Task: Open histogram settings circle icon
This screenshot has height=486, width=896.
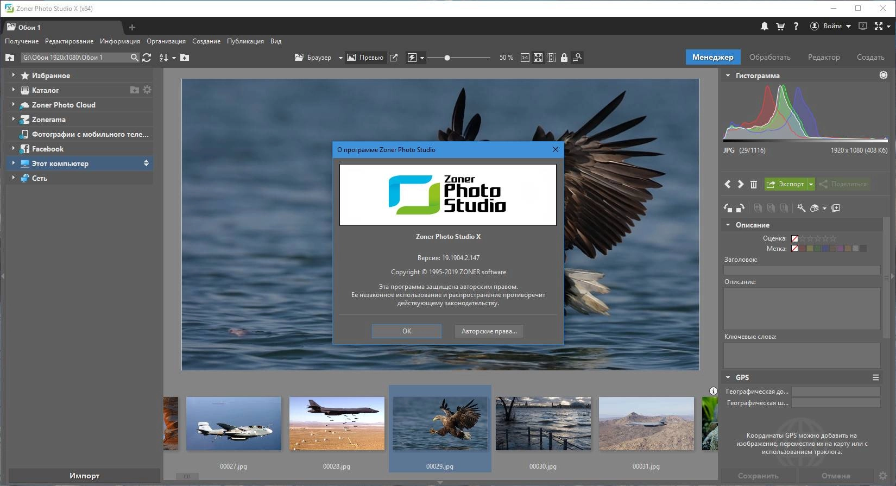Action: click(884, 75)
